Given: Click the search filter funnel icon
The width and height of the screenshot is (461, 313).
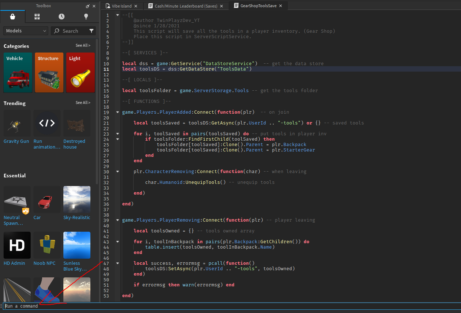Looking at the screenshot, I should [91, 31].
